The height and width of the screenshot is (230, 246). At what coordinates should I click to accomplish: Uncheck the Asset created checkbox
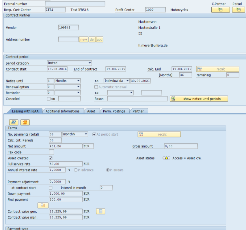(x=51, y=158)
